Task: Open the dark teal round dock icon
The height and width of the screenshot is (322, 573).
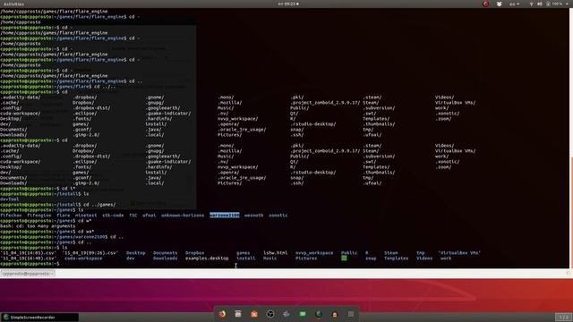Action: [x=319, y=314]
